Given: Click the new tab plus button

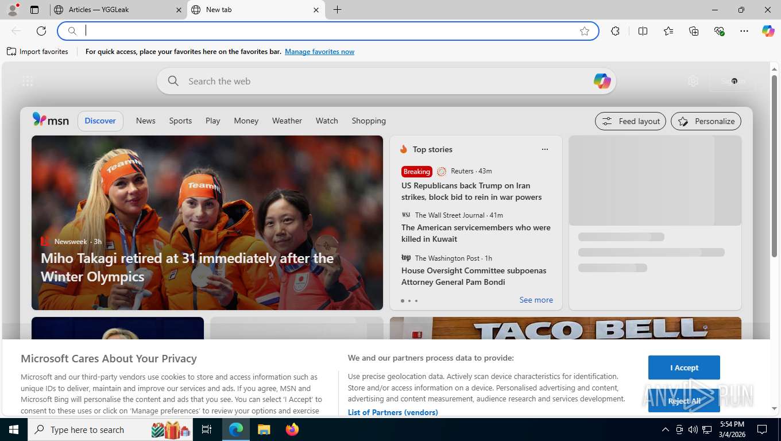Looking at the screenshot, I should [337, 10].
